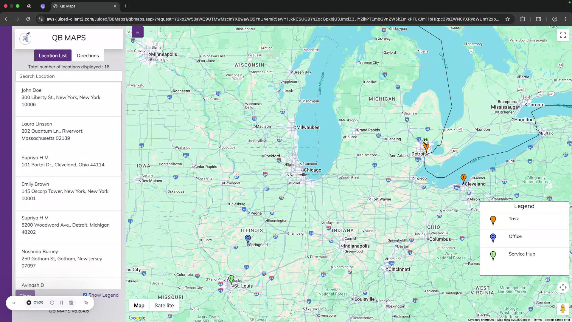This screenshot has height=322, width=572.
Task: Open the hamburger menu on the map
Action: pyautogui.click(x=137, y=32)
